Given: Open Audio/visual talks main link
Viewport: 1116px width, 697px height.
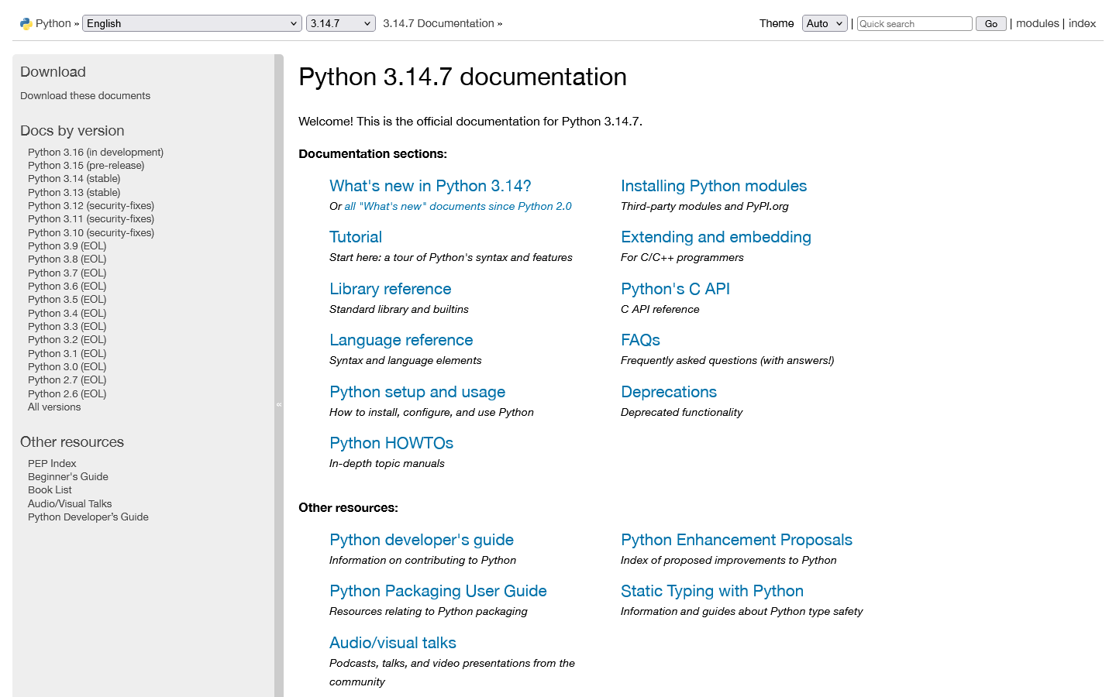Looking at the screenshot, I should click(x=393, y=643).
